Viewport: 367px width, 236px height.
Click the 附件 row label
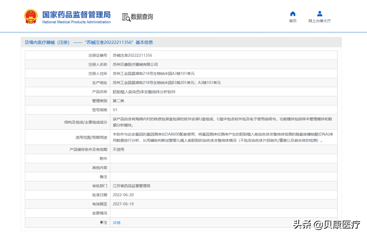(x=104, y=159)
